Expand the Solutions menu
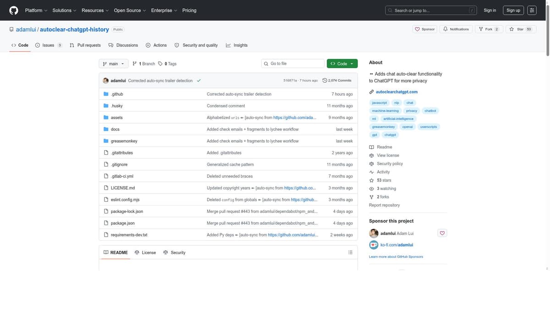Image resolution: width=550 pixels, height=309 pixels. [64, 10]
